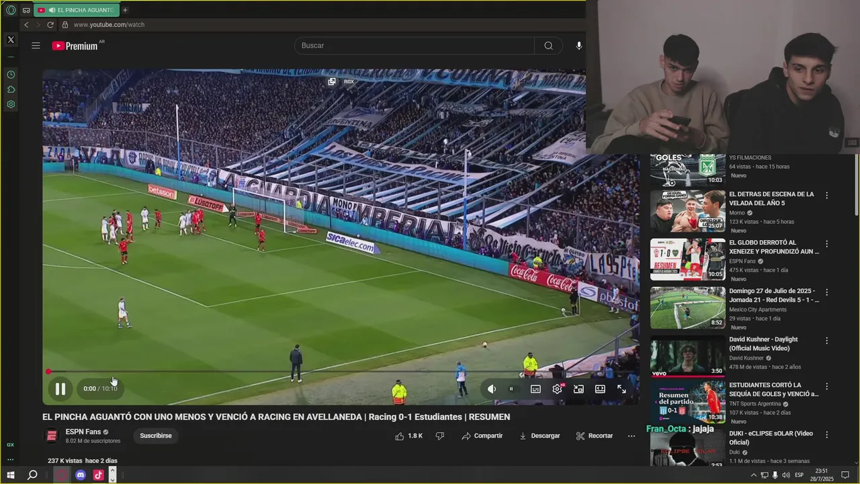The height and width of the screenshot is (484, 860).
Task: Open the ESP keyboard language selector
Action: point(800,475)
